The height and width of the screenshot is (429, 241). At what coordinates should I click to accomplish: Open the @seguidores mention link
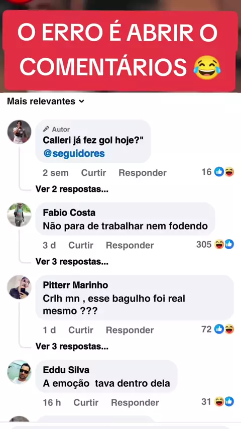[x=74, y=154]
